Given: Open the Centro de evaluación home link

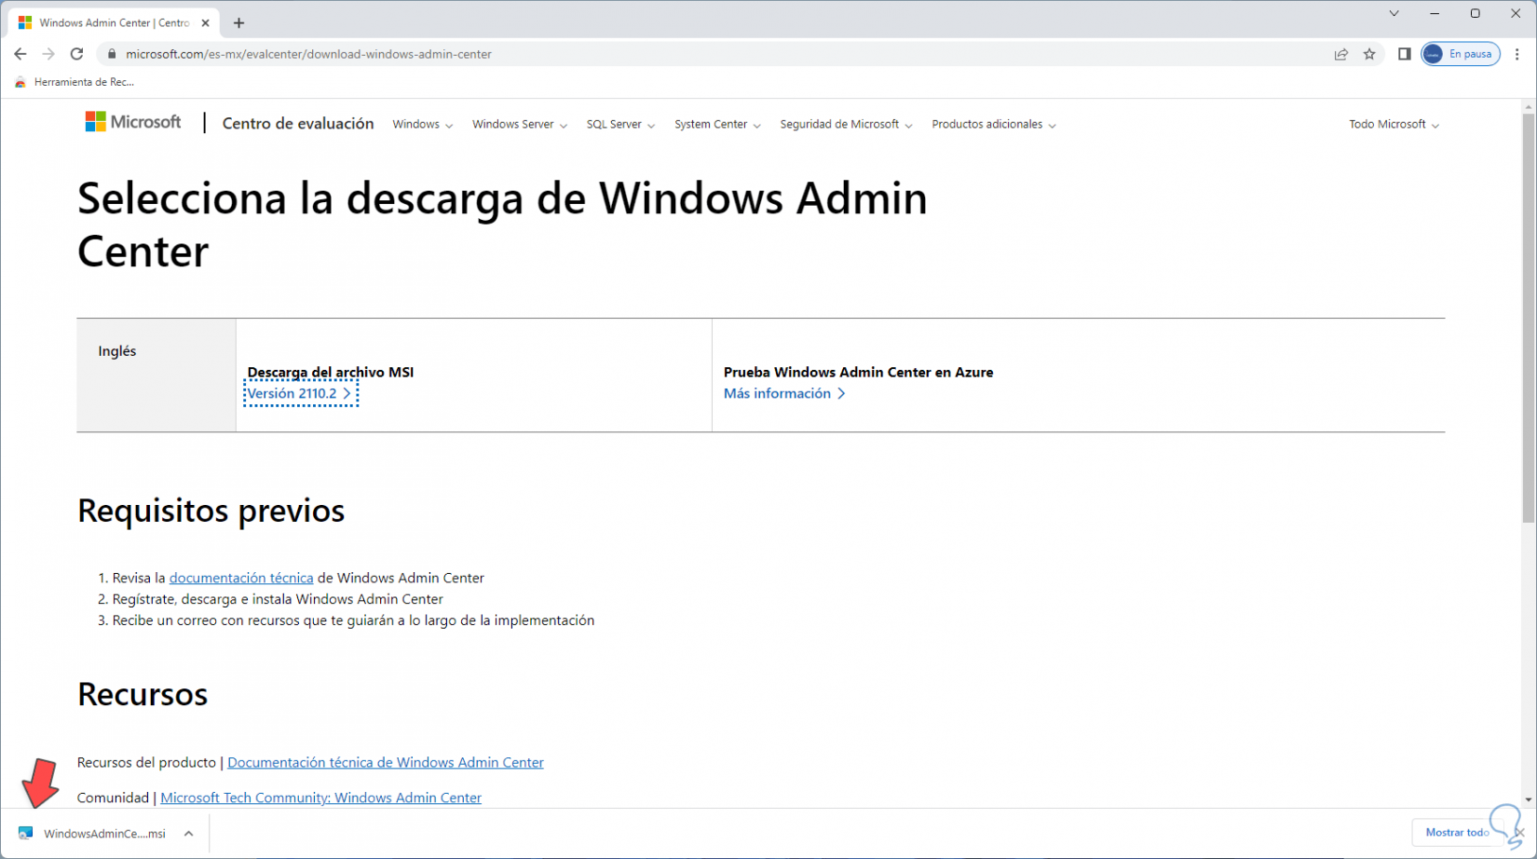Looking at the screenshot, I should pos(298,123).
